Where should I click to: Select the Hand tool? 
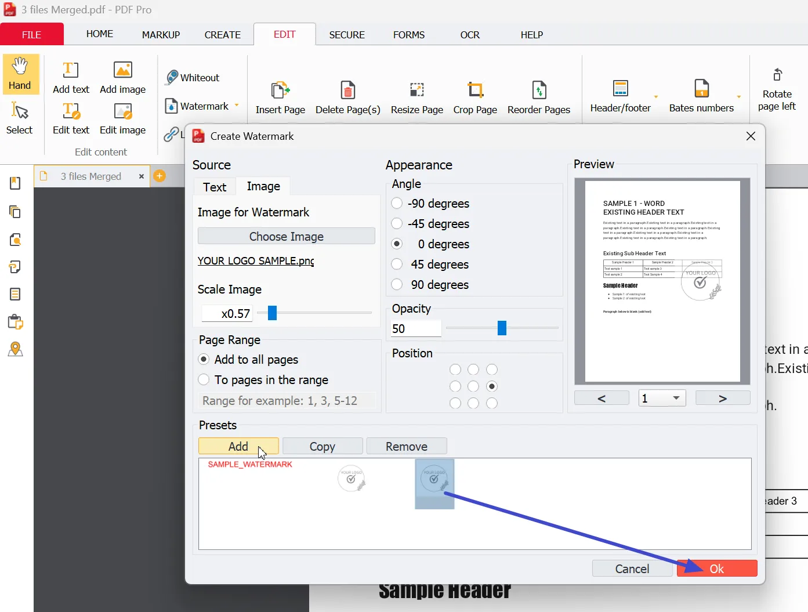20,74
